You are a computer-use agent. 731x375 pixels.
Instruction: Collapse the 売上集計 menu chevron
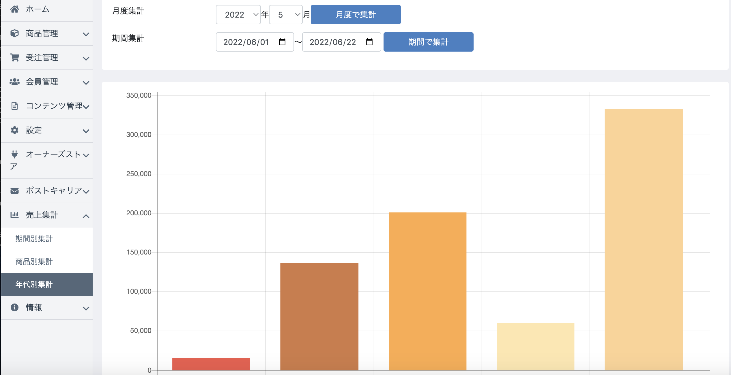point(86,216)
